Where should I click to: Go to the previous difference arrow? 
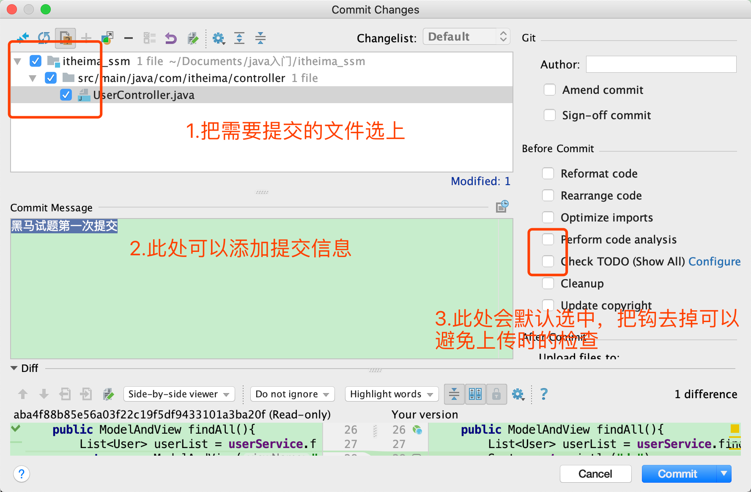point(23,394)
